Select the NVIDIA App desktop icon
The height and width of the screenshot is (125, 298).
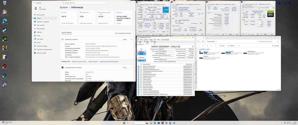coord(4,40)
